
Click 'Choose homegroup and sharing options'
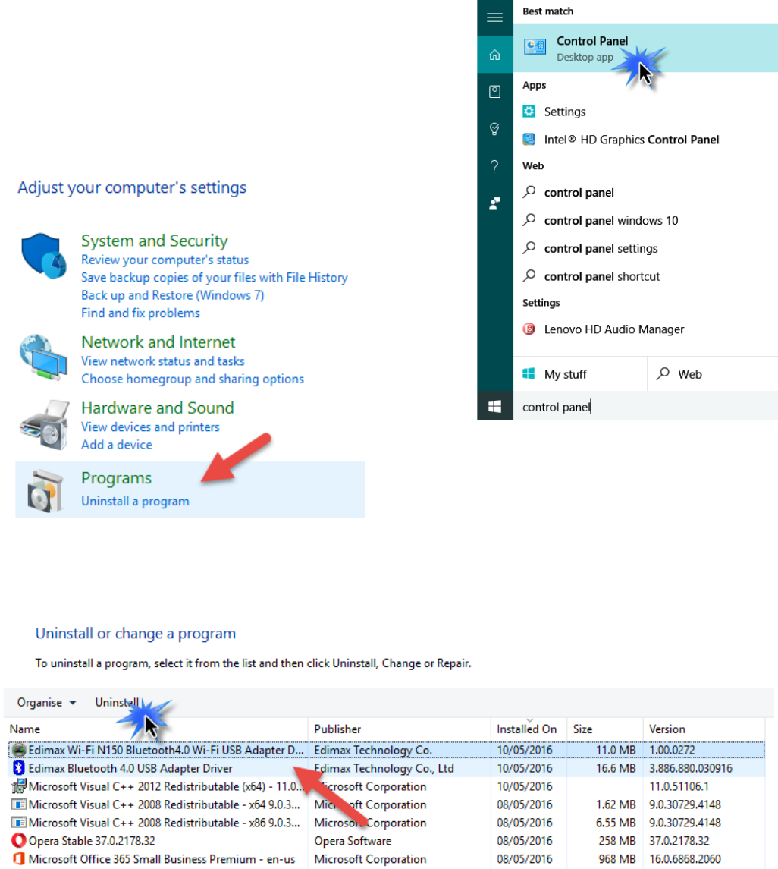point(193,379)
